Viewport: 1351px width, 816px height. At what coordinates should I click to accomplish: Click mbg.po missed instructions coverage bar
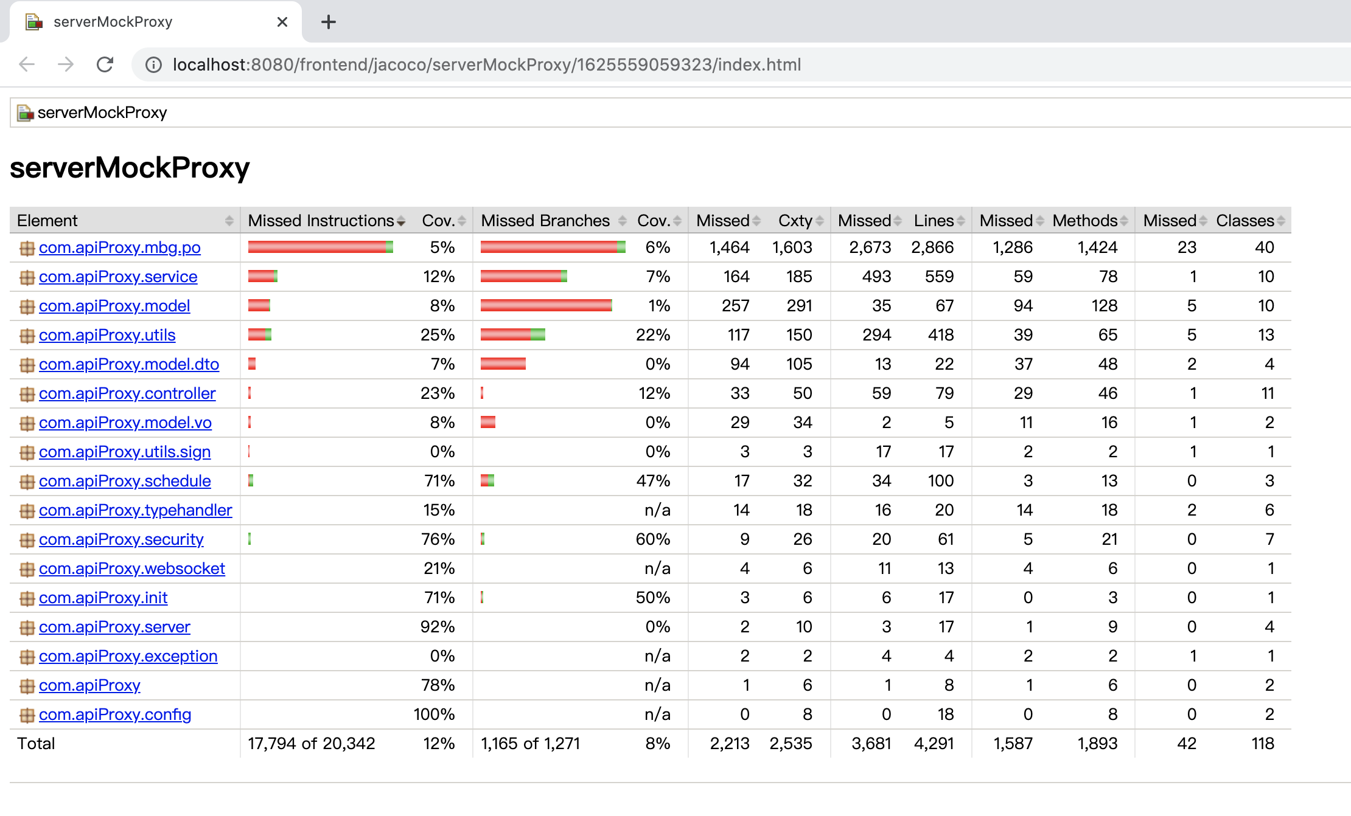coord(320,247)
